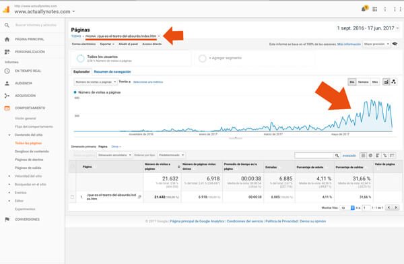Viewport: 404px width, 264px height.
Task: Tick the select-all checkbox in table header
Action: coord(73,166)
